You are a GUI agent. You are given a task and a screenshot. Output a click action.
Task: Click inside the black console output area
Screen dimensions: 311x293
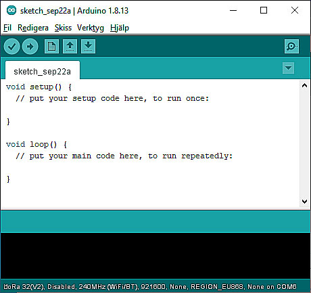point(155,256)
